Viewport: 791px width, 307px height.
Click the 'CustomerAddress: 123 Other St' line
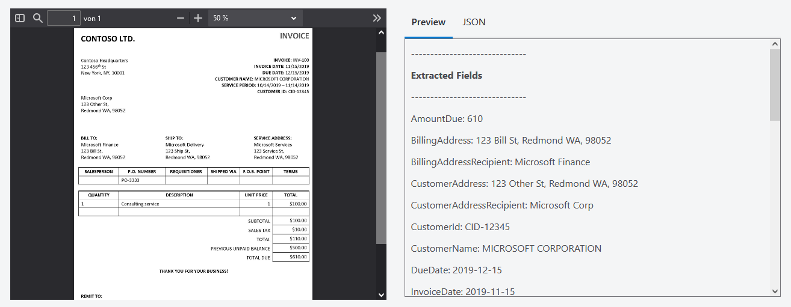pos(524,184)
